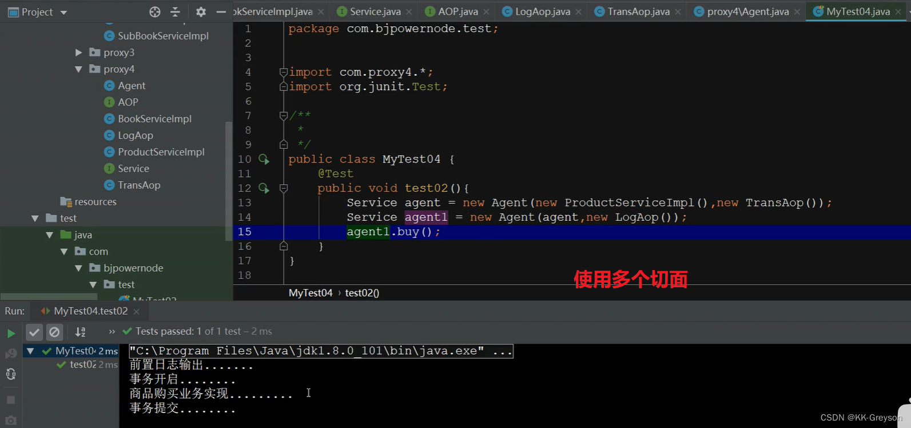Fold the test02 method at line 12

click(283, 188)
